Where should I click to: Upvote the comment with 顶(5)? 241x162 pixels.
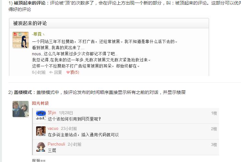coord(75,72)
